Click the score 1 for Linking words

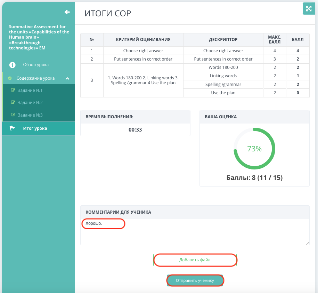(x=298, y=76)
